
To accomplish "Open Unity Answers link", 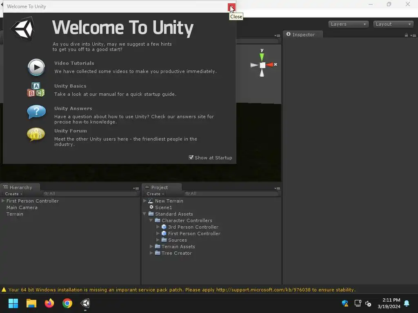I will pos(73,108).
